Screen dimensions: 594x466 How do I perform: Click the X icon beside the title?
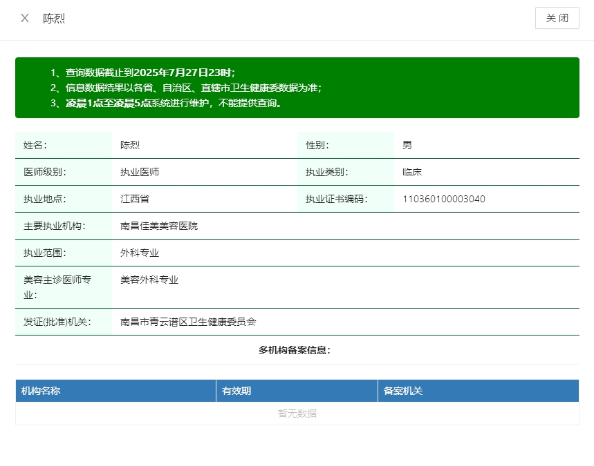25,19
